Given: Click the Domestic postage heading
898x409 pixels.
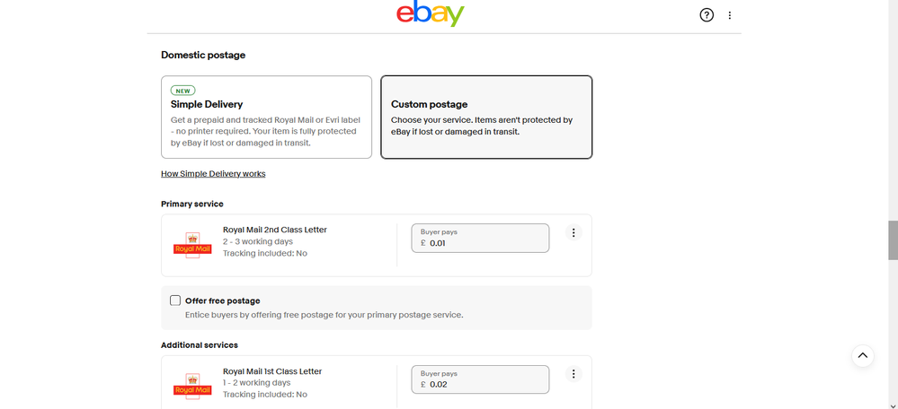Looking at the screenshot, I should point(203,55).
